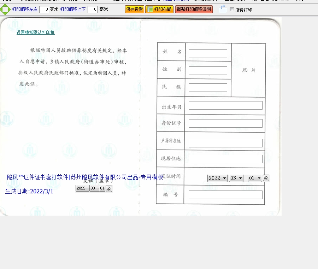Click the 今 today button in 发证时间 row
This screenshot has height=269, width=318.
[266, 178]
